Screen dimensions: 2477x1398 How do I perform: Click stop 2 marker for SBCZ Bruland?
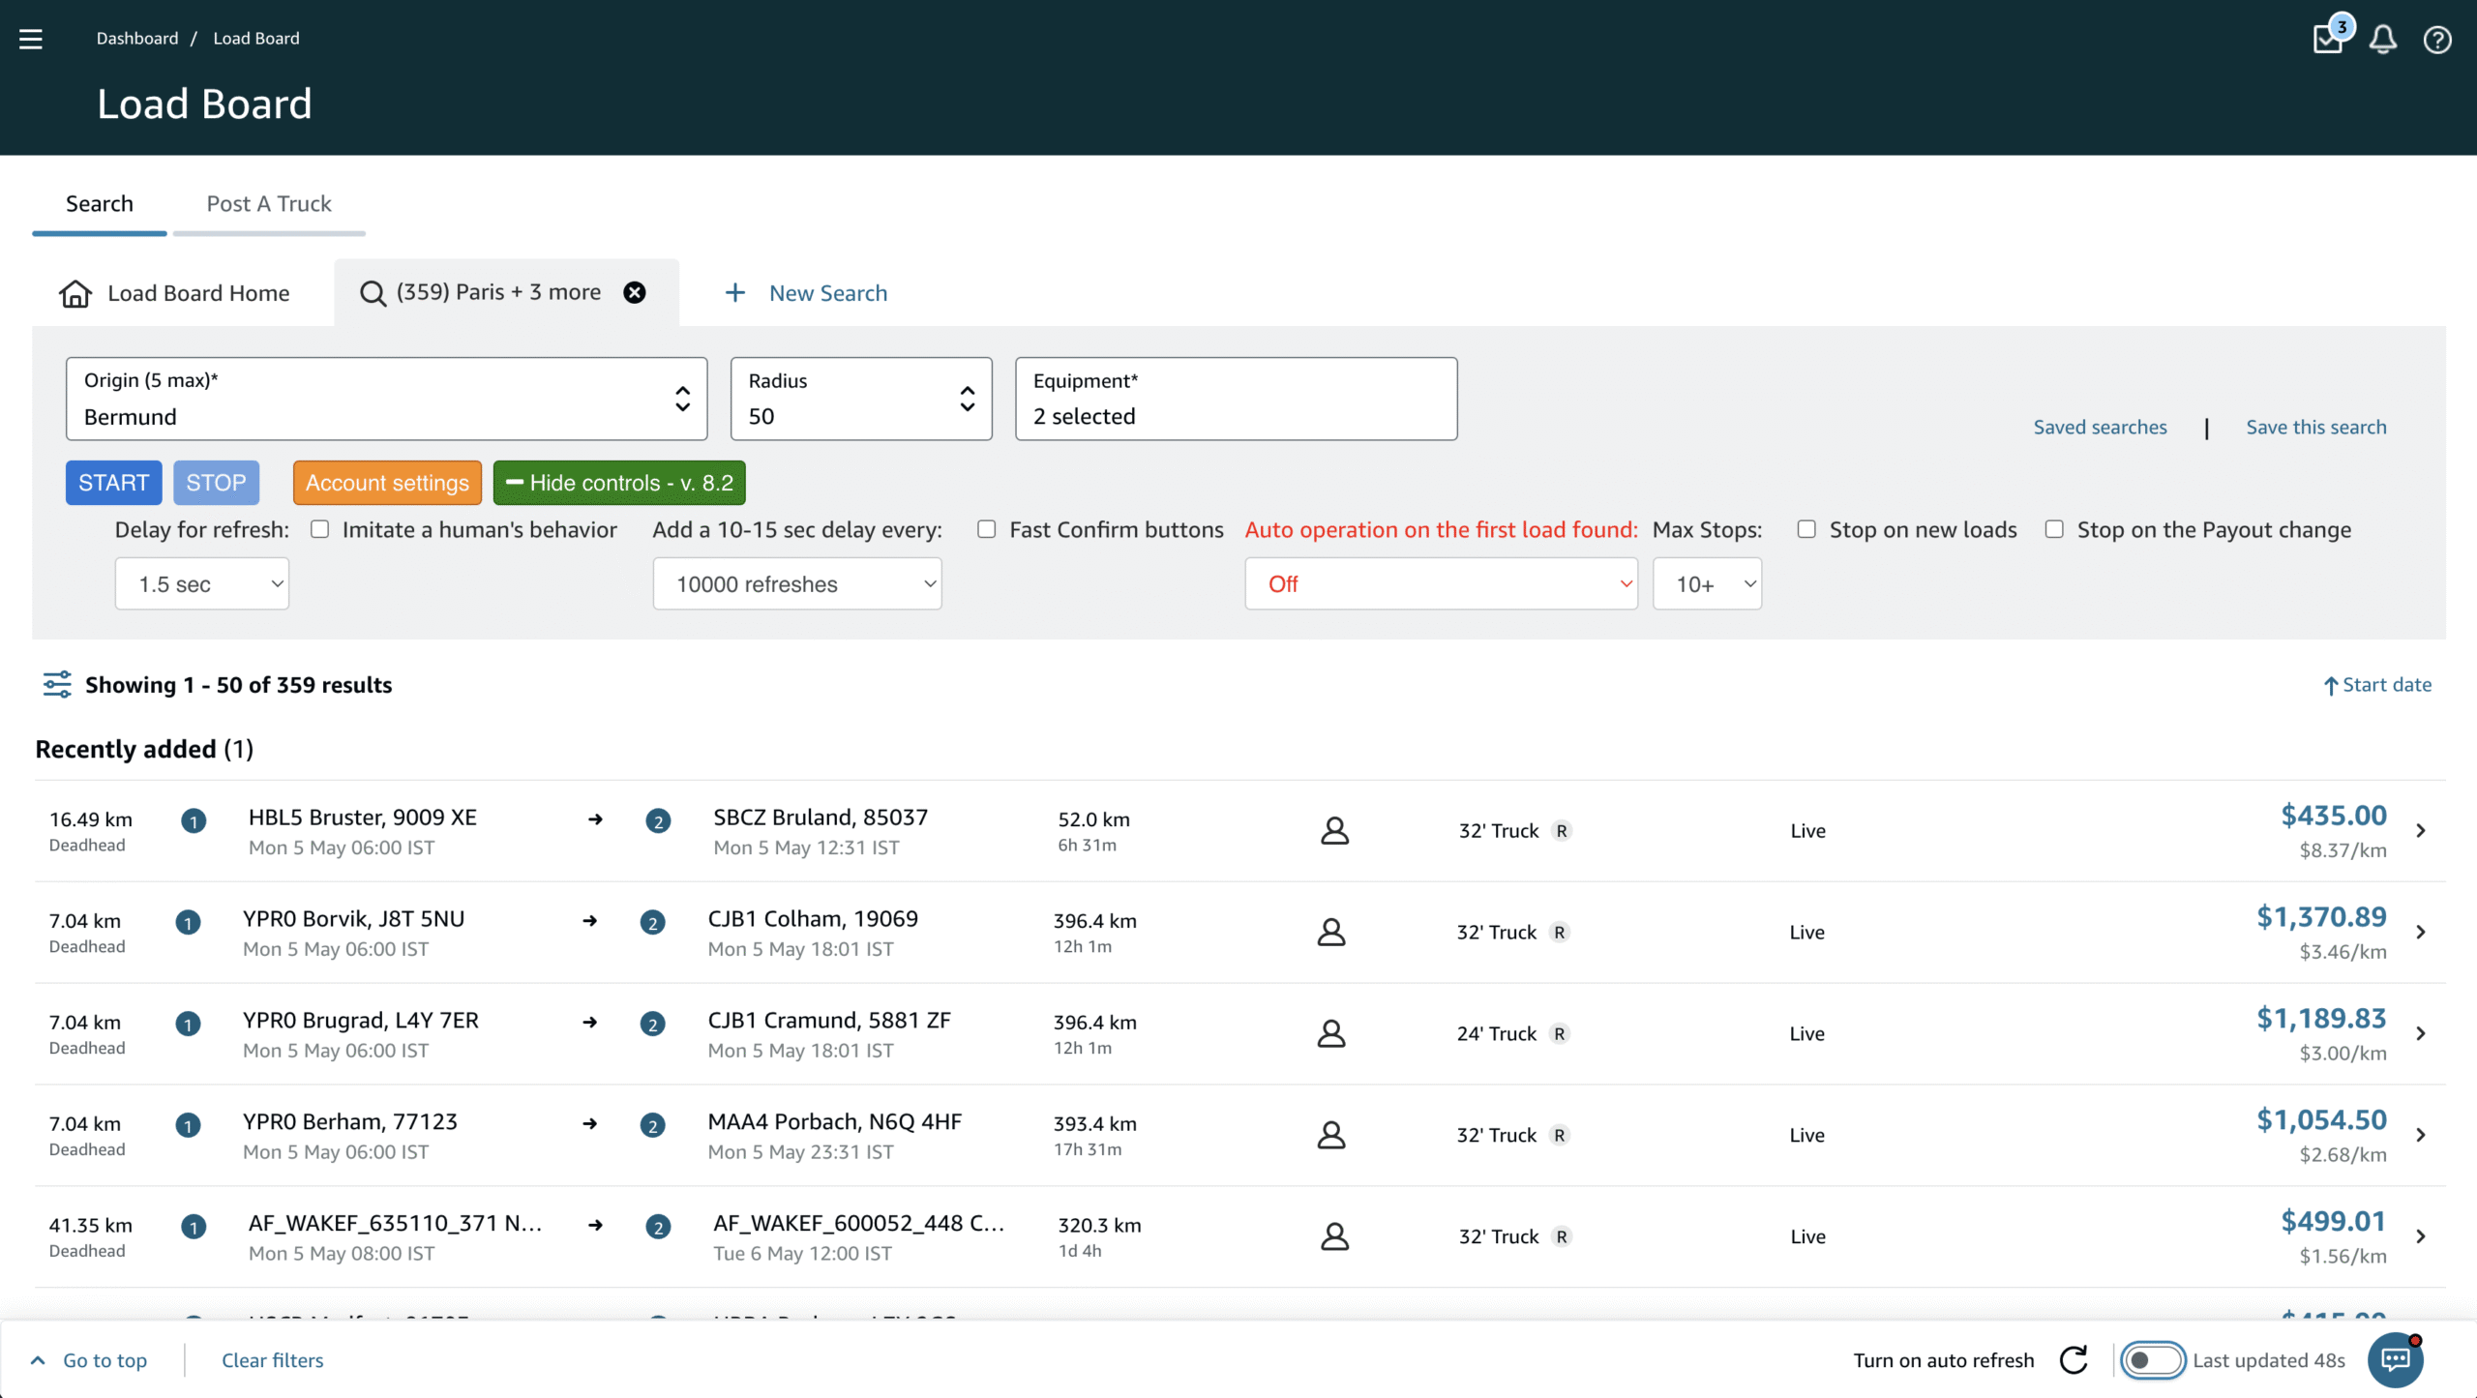click(x=658, y=821)
